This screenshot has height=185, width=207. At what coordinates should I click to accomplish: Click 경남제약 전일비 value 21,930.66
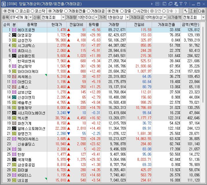[x=143, y=66]
